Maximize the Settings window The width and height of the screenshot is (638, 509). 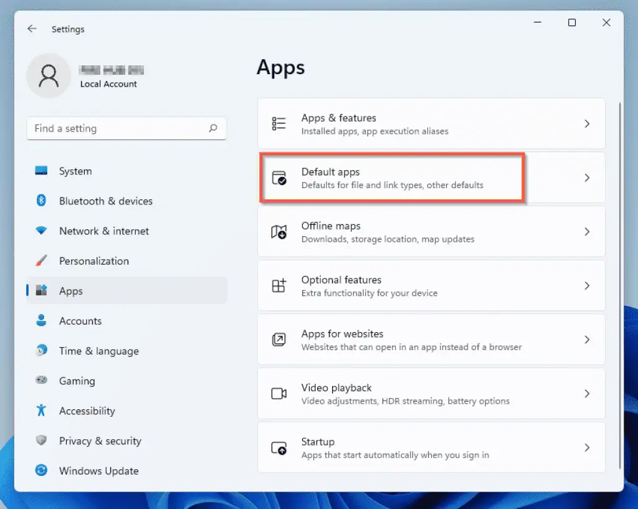click(572, 23)
